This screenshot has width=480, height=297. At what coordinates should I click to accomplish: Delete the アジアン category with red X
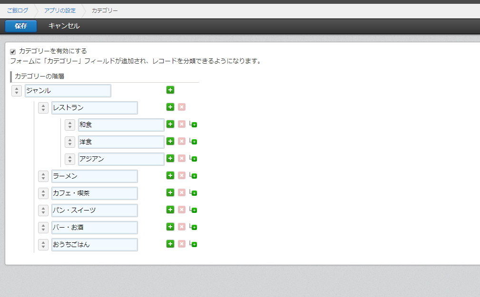point(182,158)
